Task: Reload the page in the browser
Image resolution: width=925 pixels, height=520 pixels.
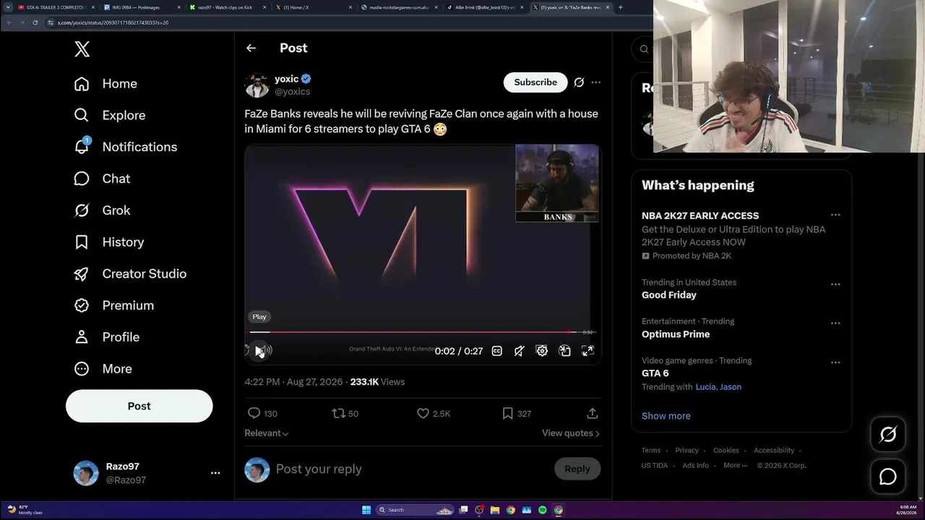Action: coord(35,22)
